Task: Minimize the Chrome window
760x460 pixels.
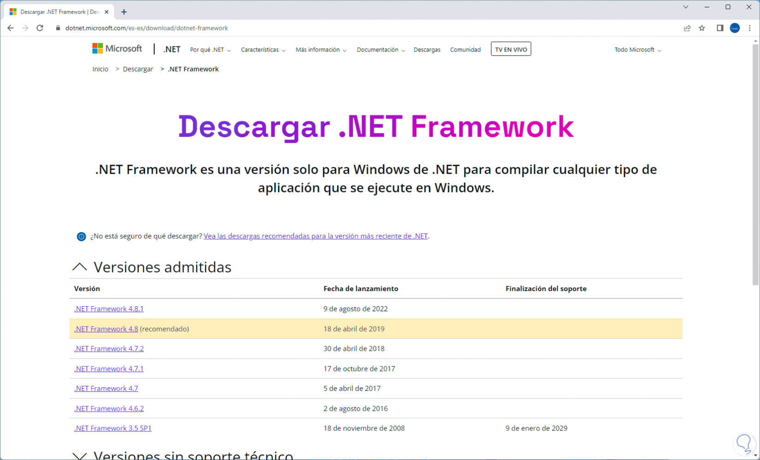Action: (x=707, y=7)
